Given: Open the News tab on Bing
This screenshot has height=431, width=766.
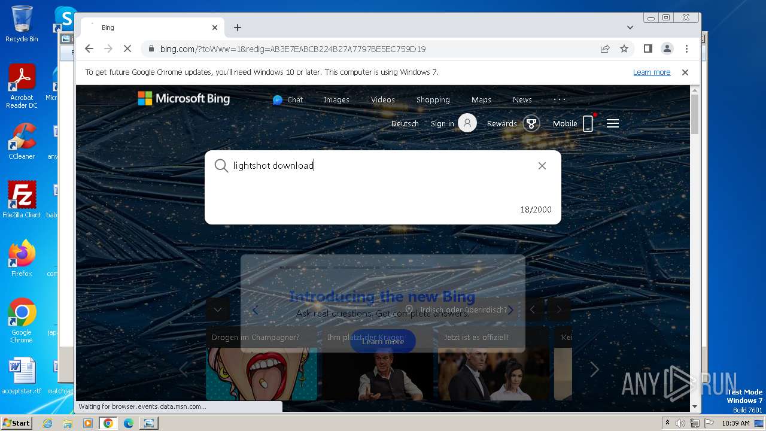Looking at the screenshot, I should tap(522, 100).
